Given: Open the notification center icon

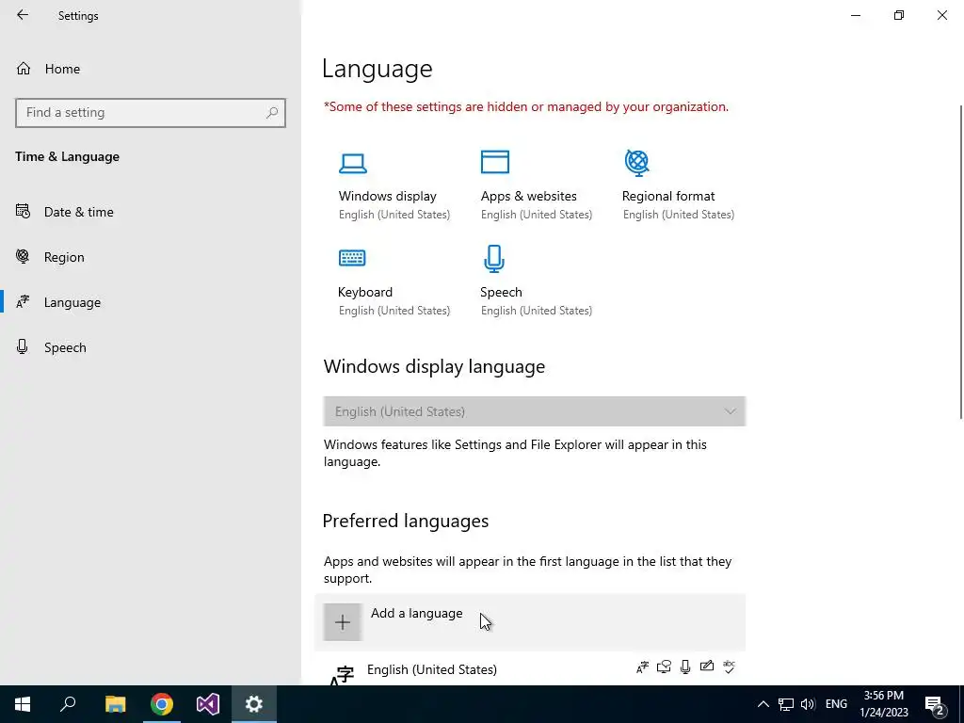Looking at the screenshot, I should tap(935, 705).
